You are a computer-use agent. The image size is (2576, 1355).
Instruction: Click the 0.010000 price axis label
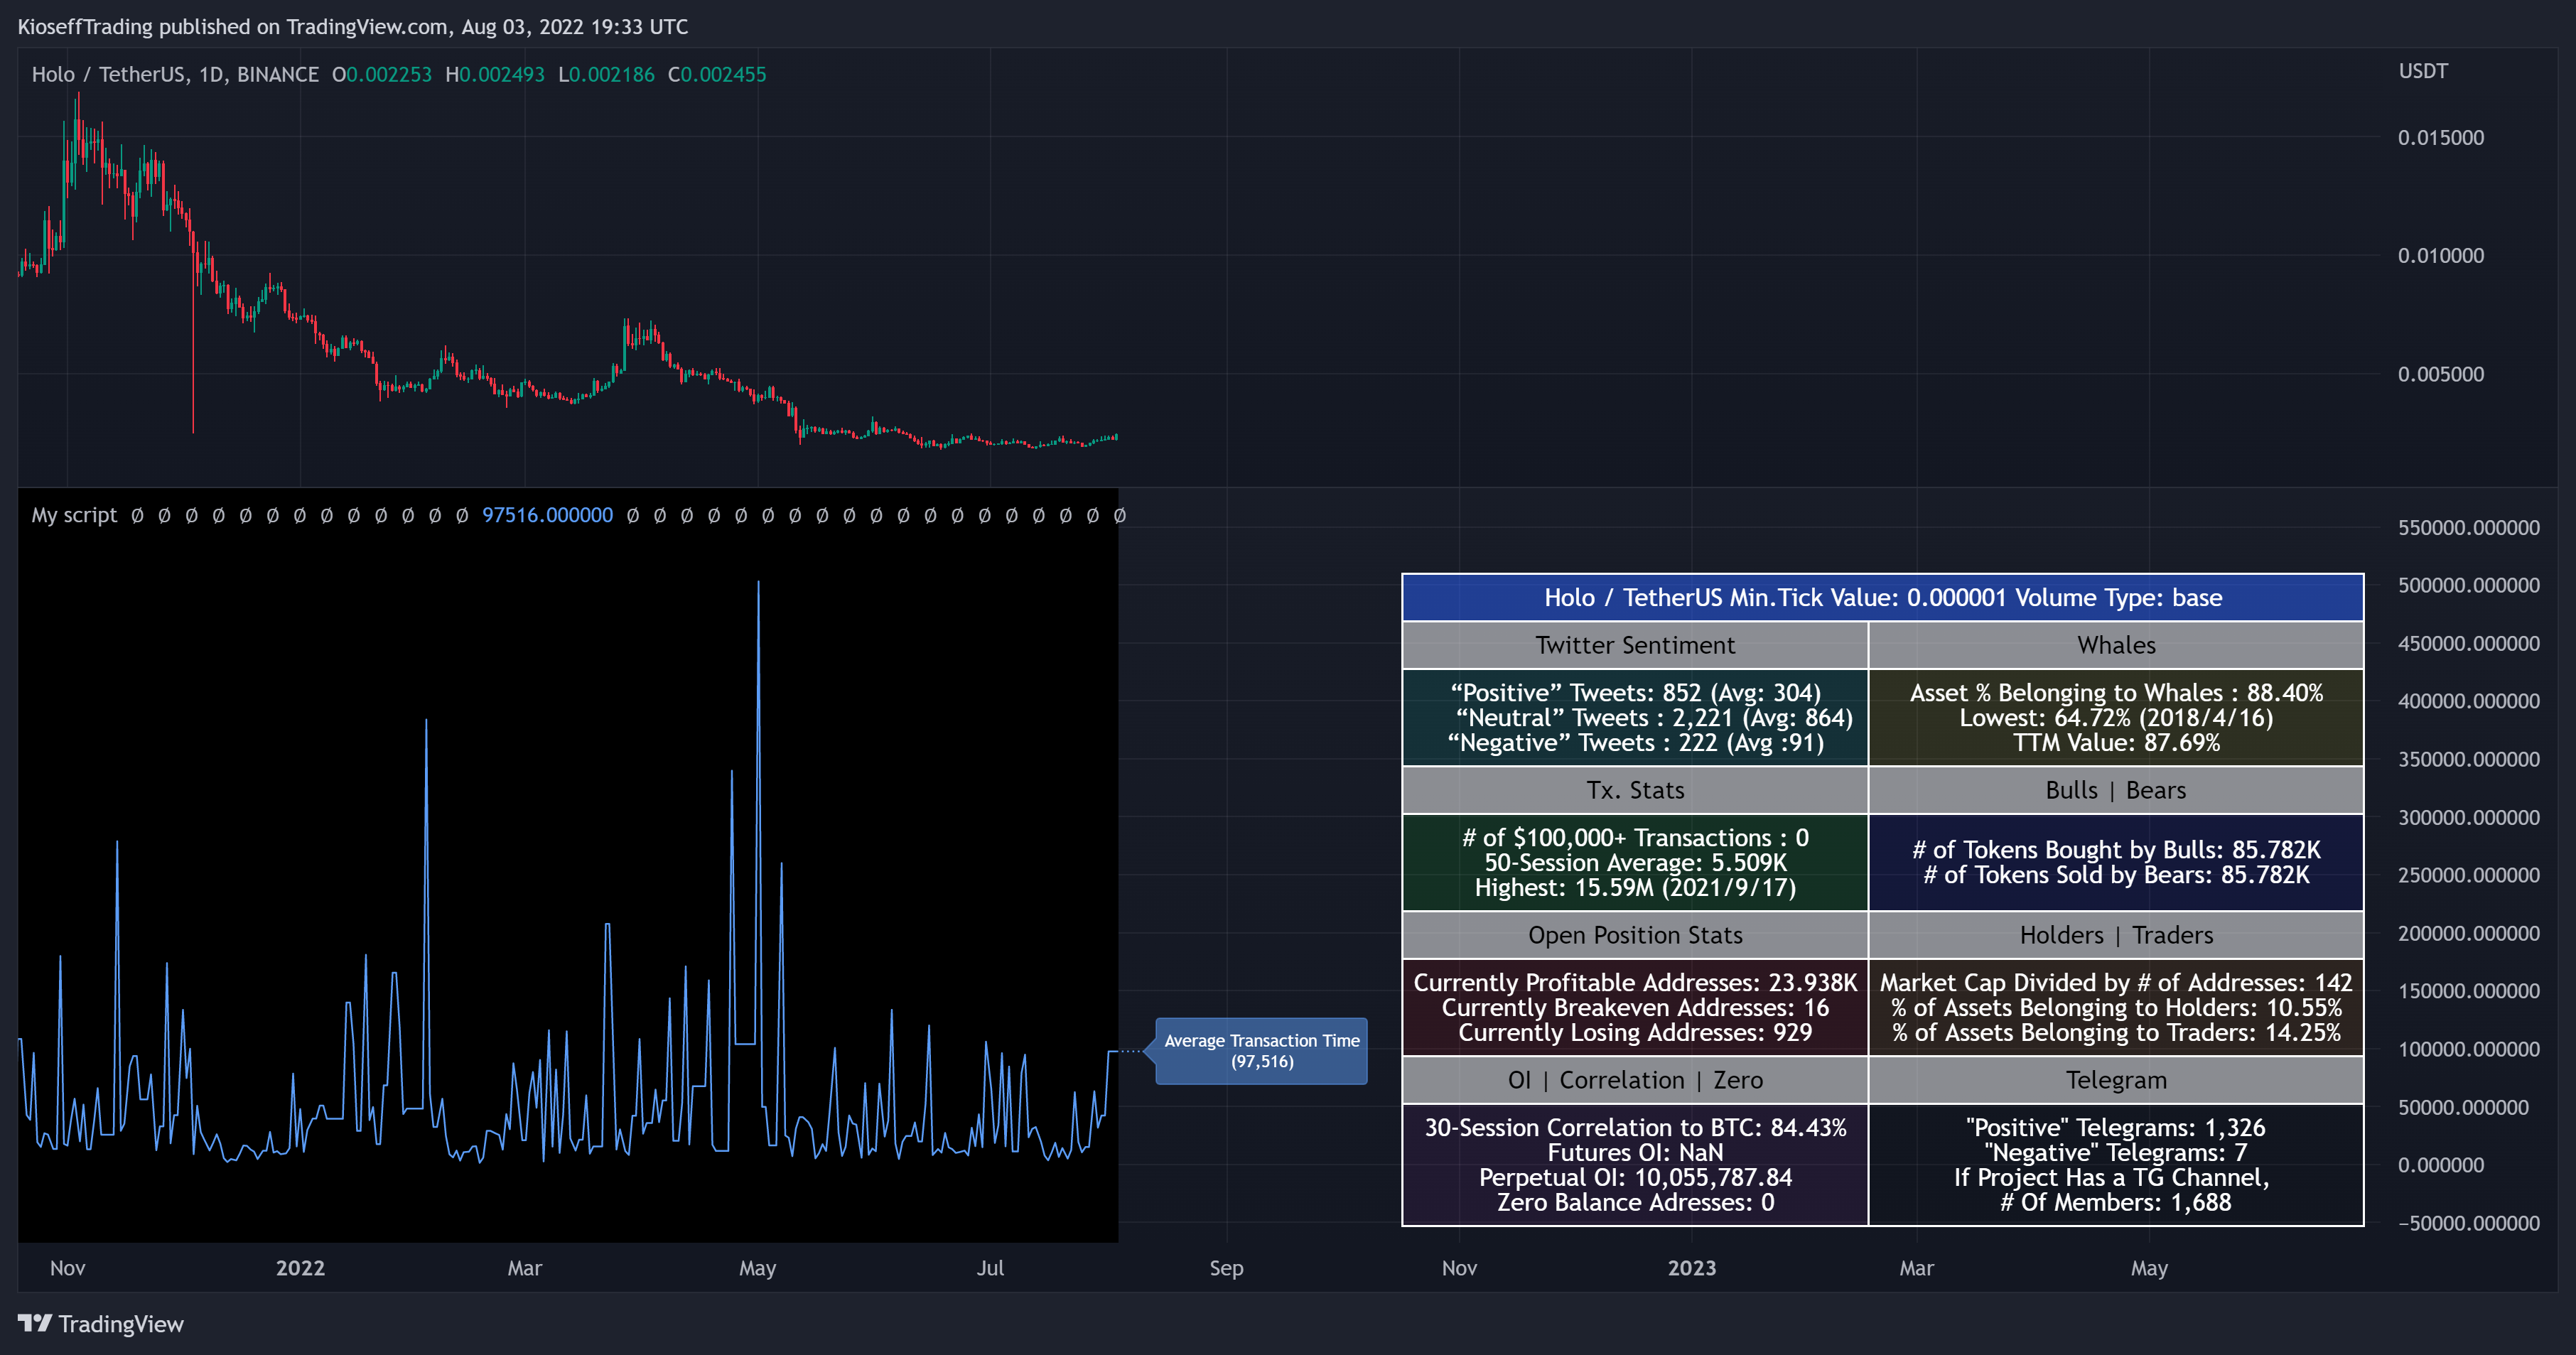click(2440, 256)
